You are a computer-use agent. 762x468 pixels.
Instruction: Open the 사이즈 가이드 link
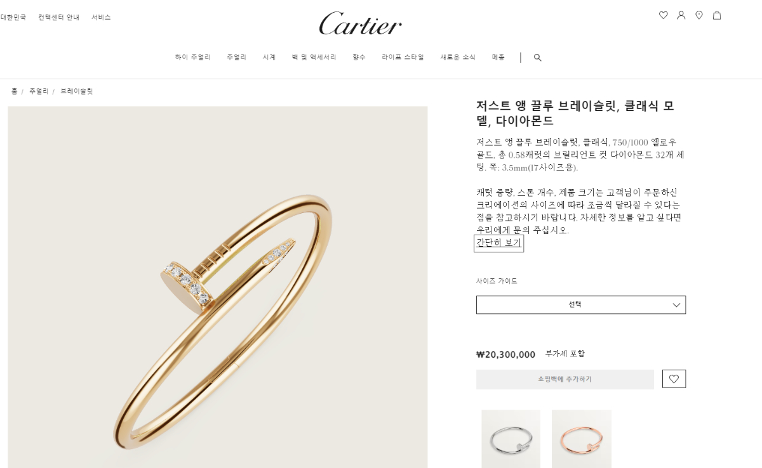(x=497, y=281)
